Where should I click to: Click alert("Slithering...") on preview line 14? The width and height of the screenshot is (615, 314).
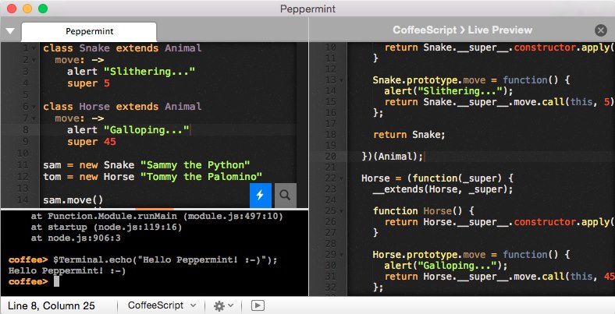(x=449, y=91)
